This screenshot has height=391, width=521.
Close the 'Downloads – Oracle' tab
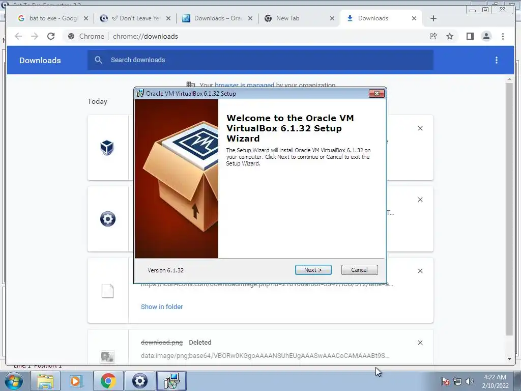pyautogui.click(x=250, y=18)
